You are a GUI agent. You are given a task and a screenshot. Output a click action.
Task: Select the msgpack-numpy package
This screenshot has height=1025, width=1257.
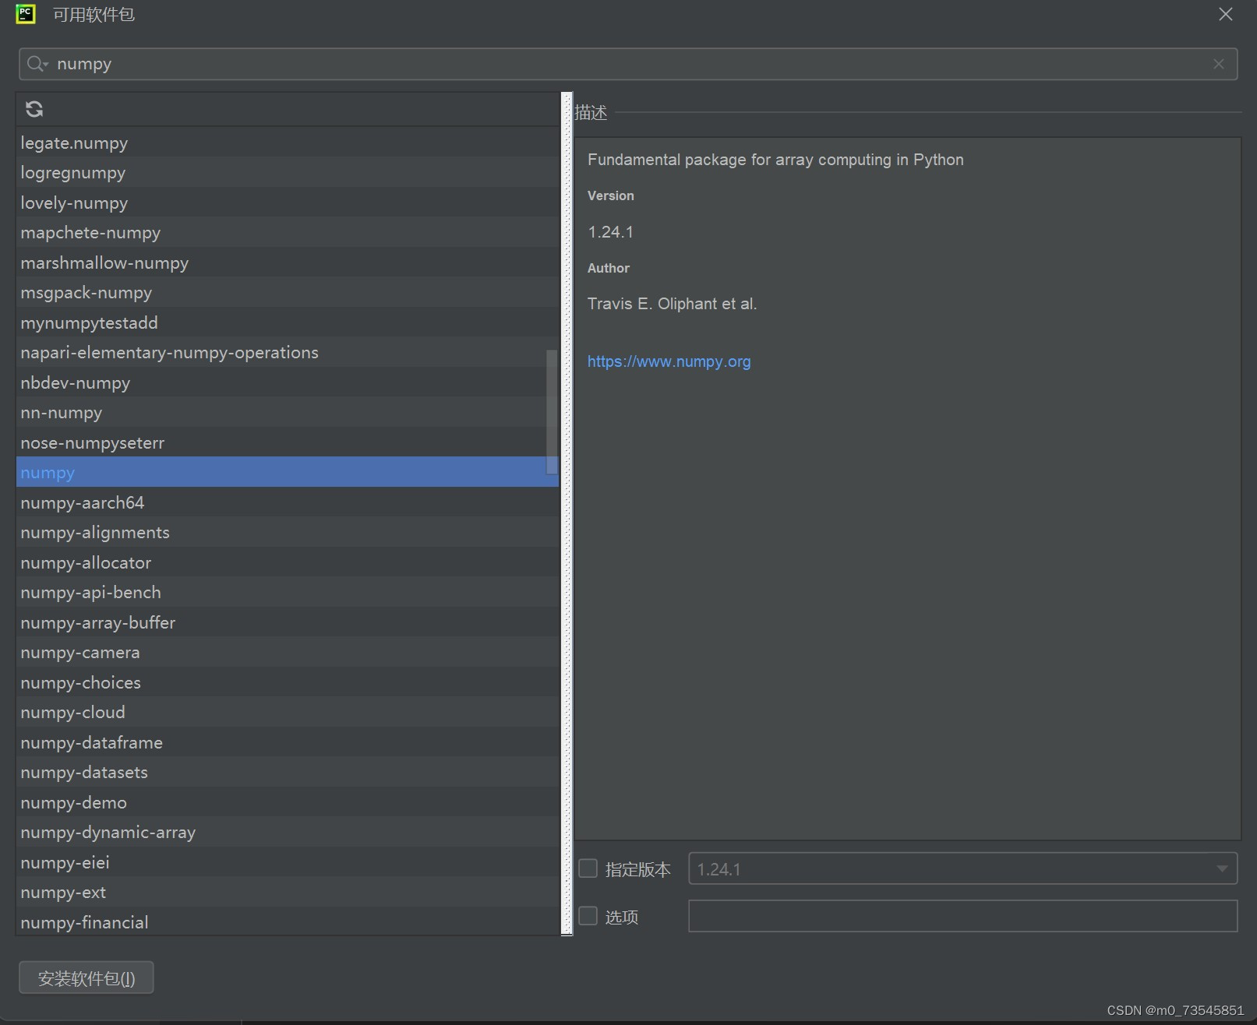(287, 292)
